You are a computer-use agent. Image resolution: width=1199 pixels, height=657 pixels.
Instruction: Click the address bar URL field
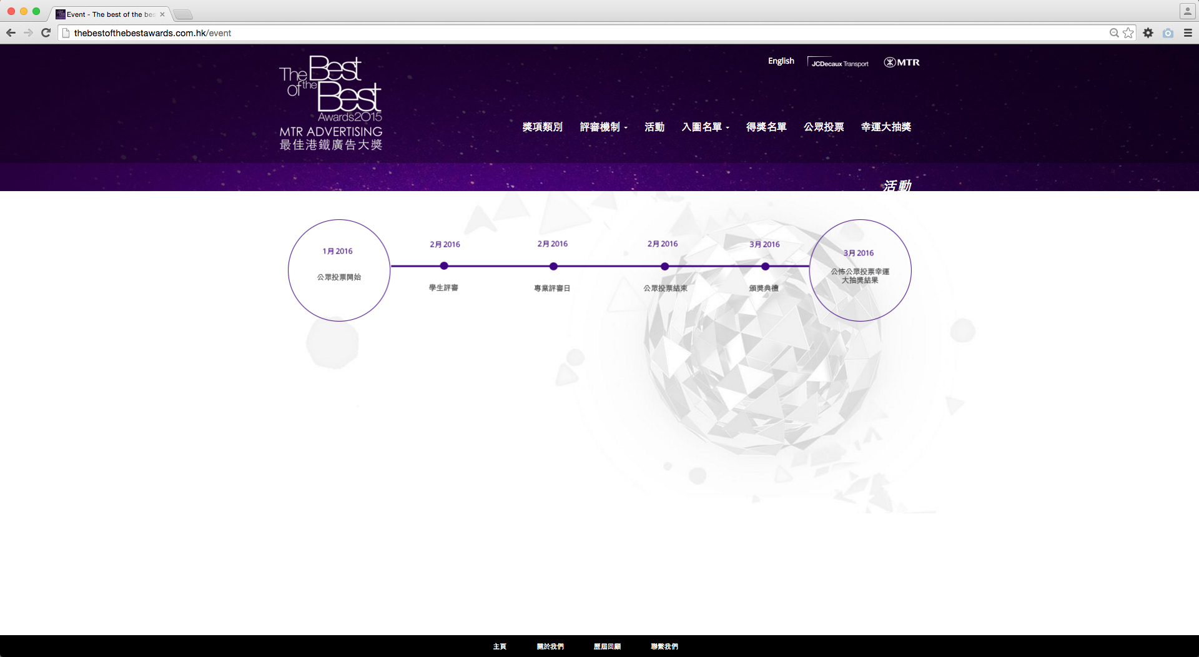(562, 33)
